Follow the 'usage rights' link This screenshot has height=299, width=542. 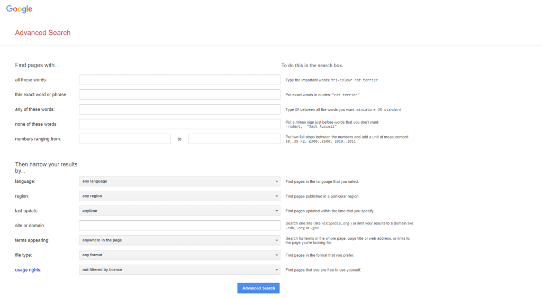28,270
